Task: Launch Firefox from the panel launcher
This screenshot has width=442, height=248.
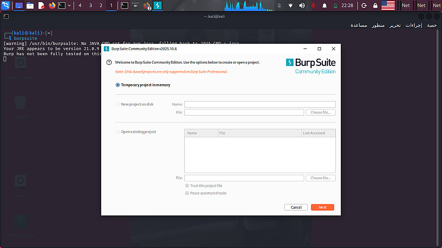Action: pos(52,5)
